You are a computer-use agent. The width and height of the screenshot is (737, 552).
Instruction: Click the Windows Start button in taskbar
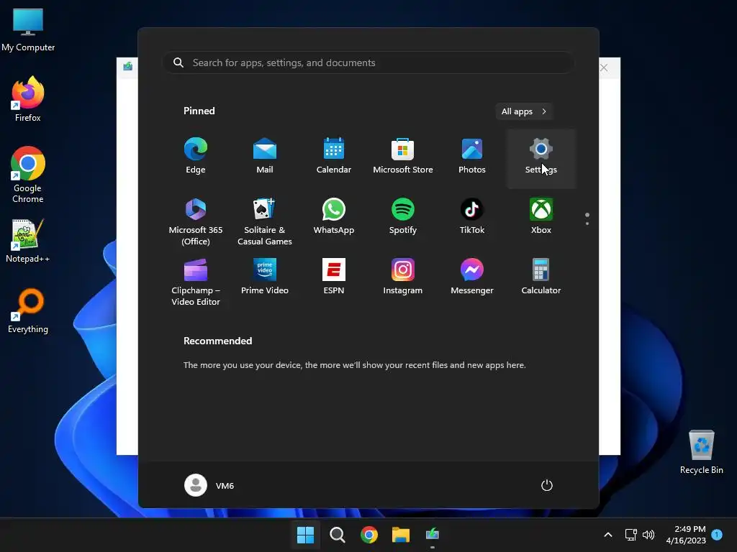(x=305, y=535)
